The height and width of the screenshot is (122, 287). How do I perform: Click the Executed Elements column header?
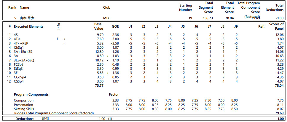point(28,26)
